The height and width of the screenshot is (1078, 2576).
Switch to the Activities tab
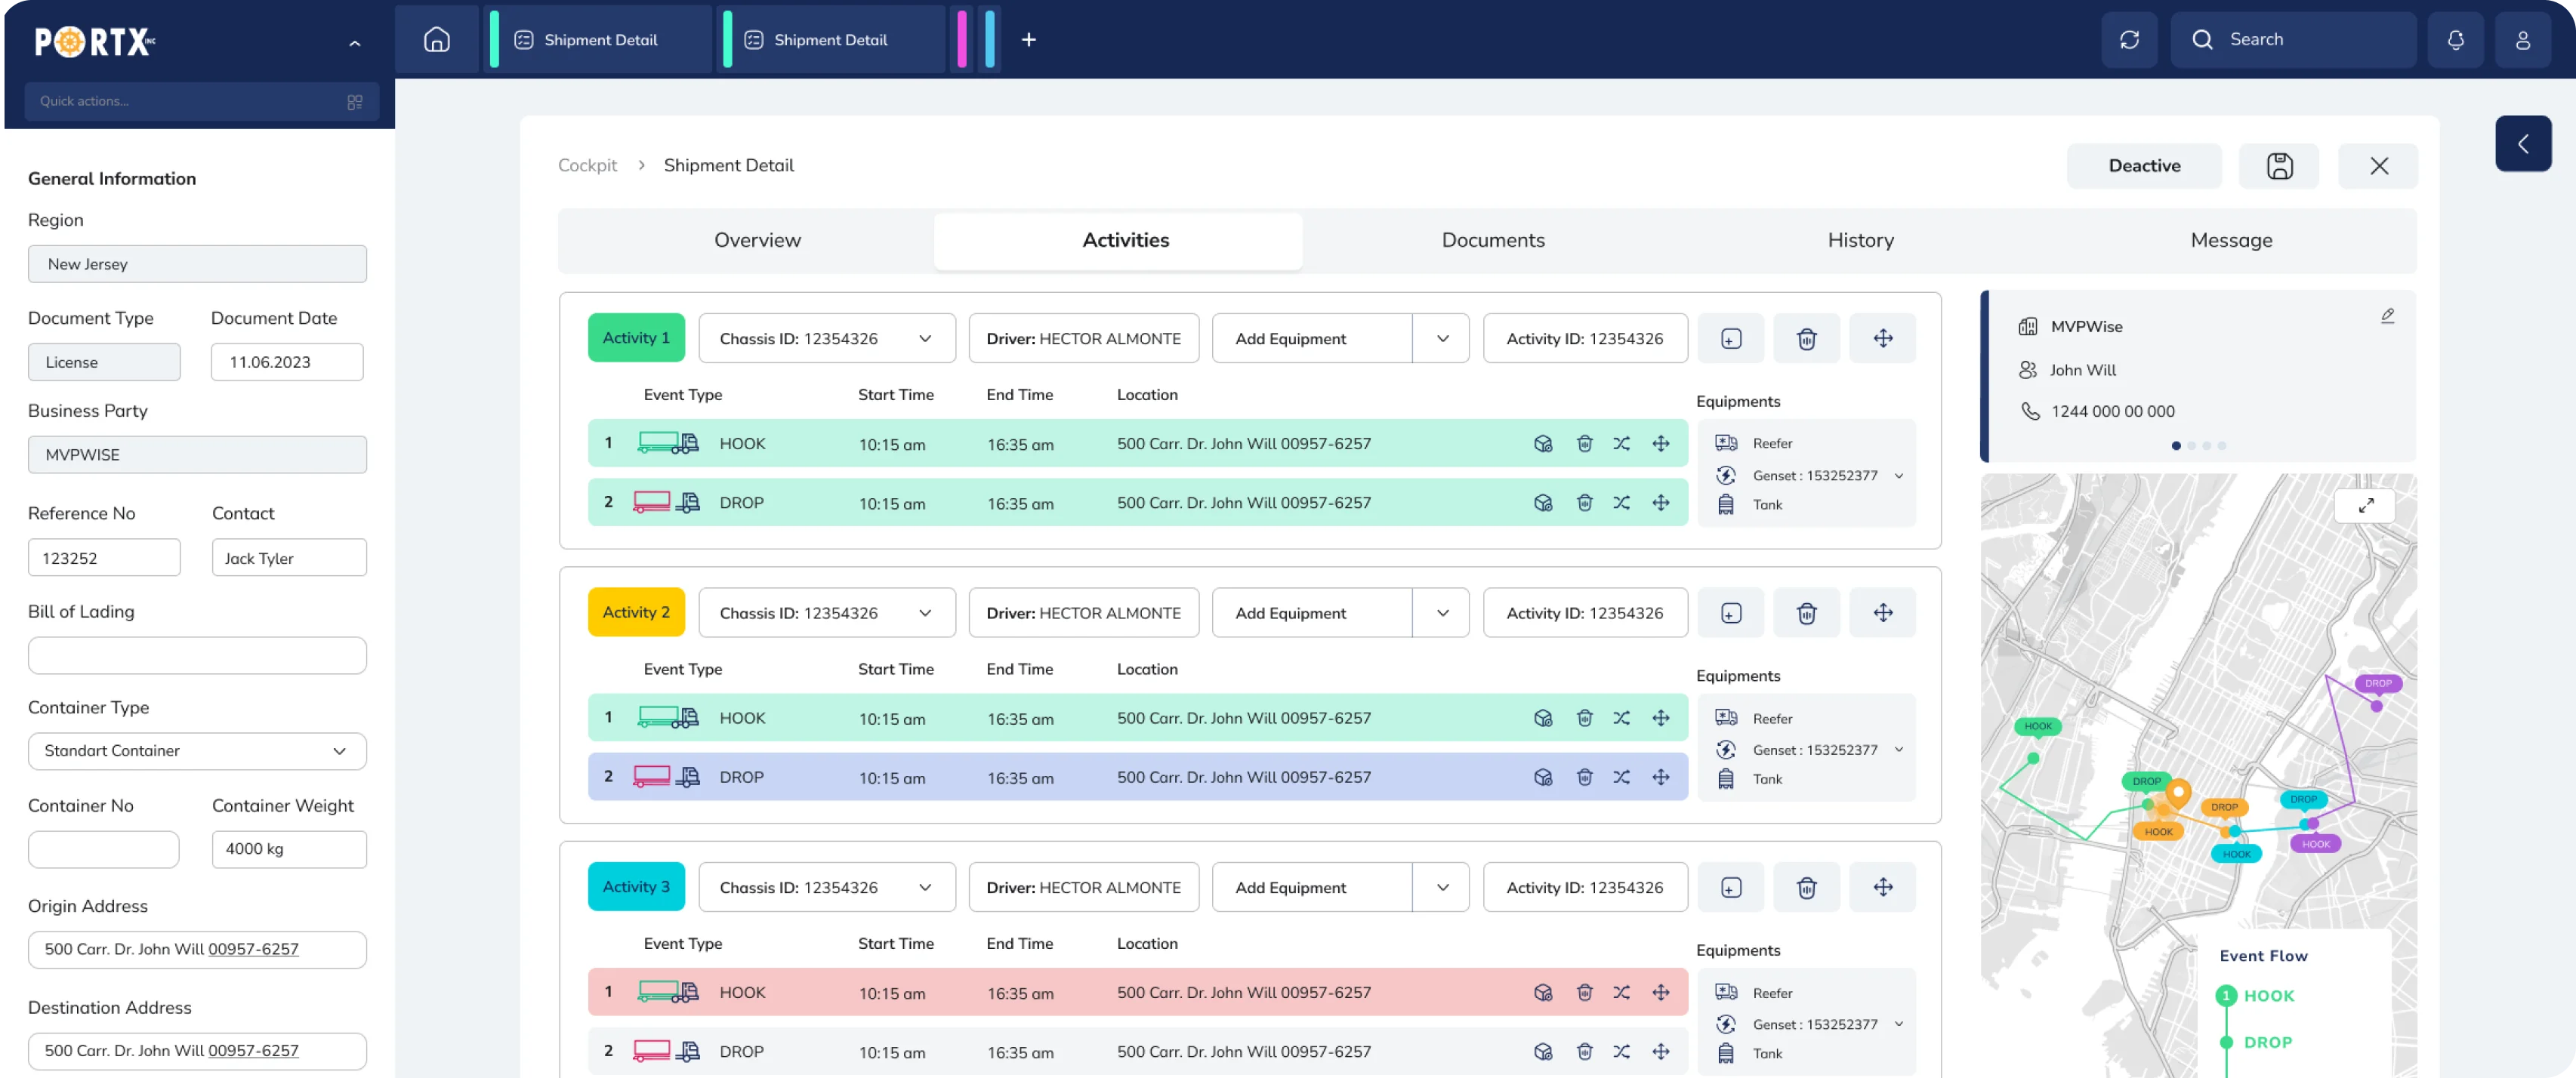point(1125,240)
